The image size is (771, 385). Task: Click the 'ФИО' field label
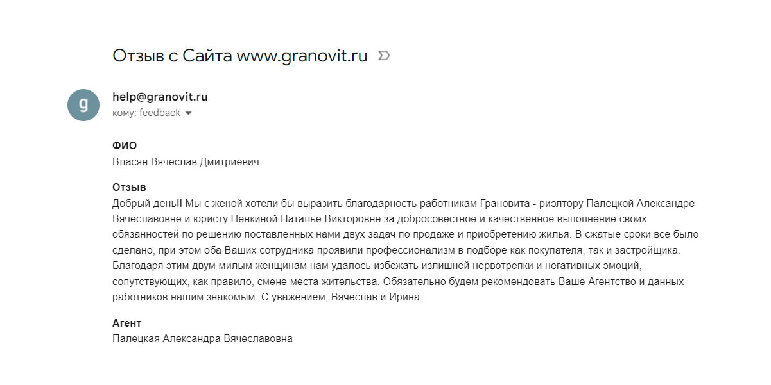click(125, 146)
